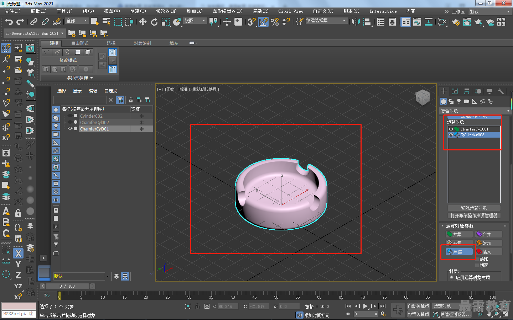Select the Unlink Selection tool

click(45, 22)
